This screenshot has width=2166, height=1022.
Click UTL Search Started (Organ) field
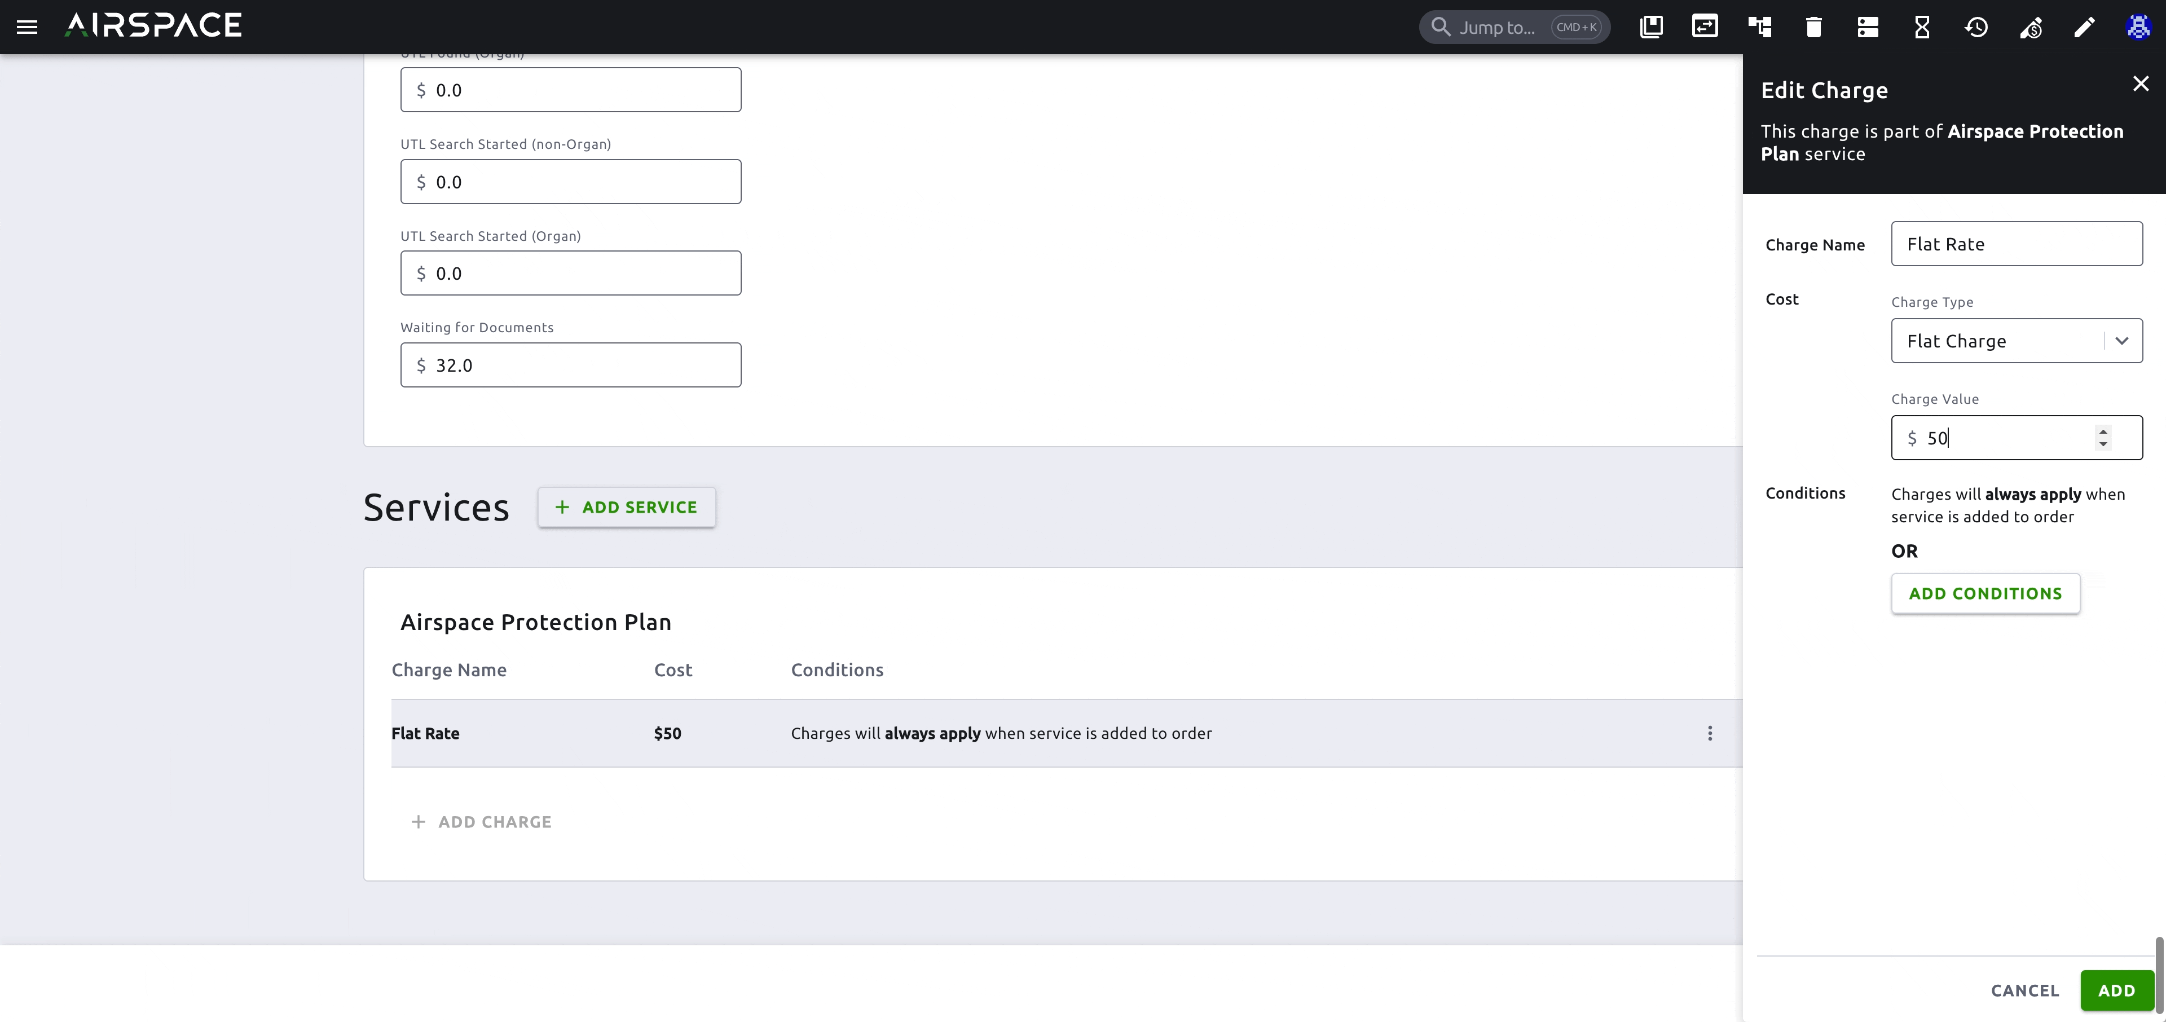pyautogui.click(x=570, y=272)
